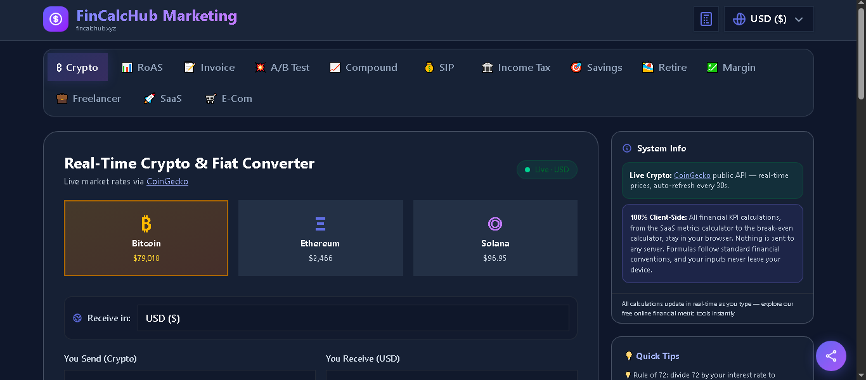The height and width of the screenshot is (380, 866).
Task: Click the page vertical scrollbar thumb
Action: tap(861, 53)
